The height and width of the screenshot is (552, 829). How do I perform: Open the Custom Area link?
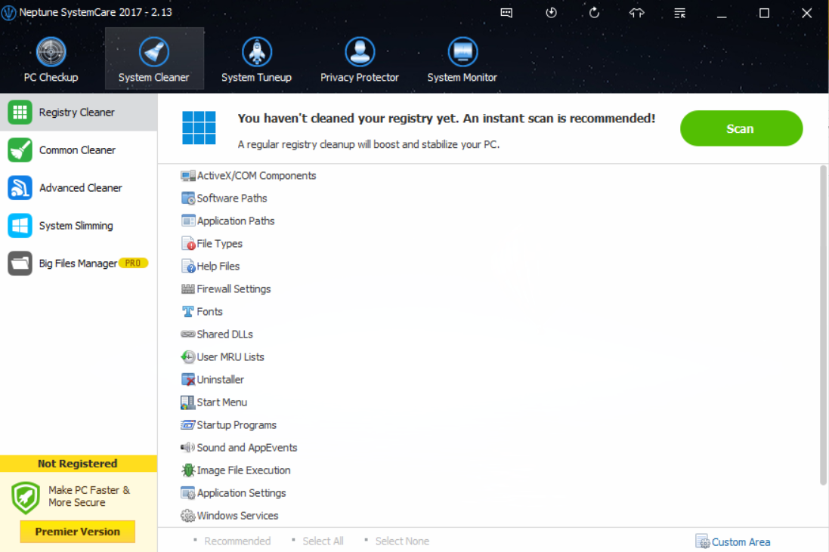coord(733,541)
